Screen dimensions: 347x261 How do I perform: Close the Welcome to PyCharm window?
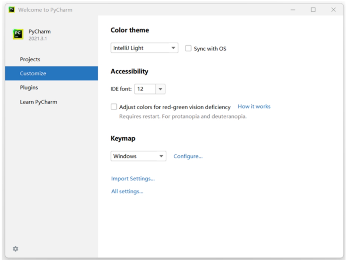point(333,10)
